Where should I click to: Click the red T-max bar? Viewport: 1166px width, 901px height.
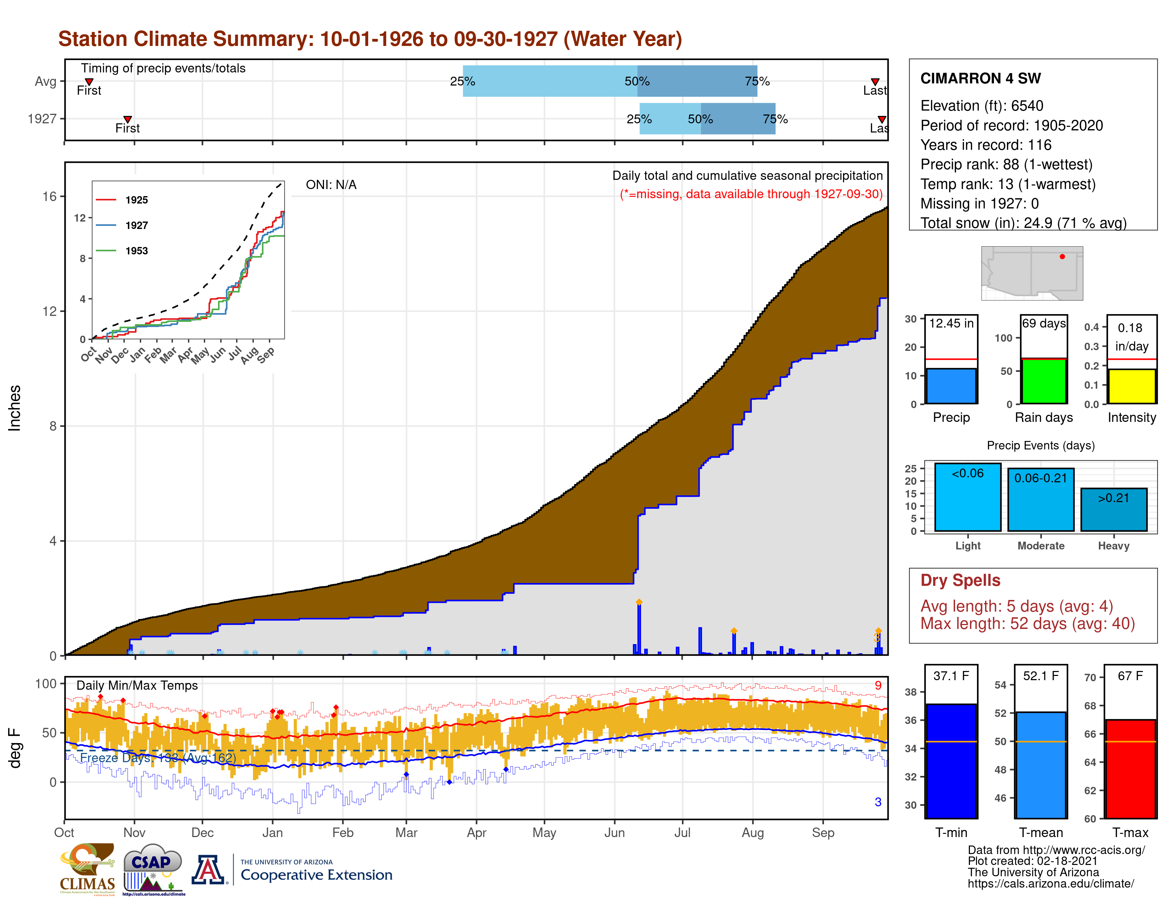1130,768
